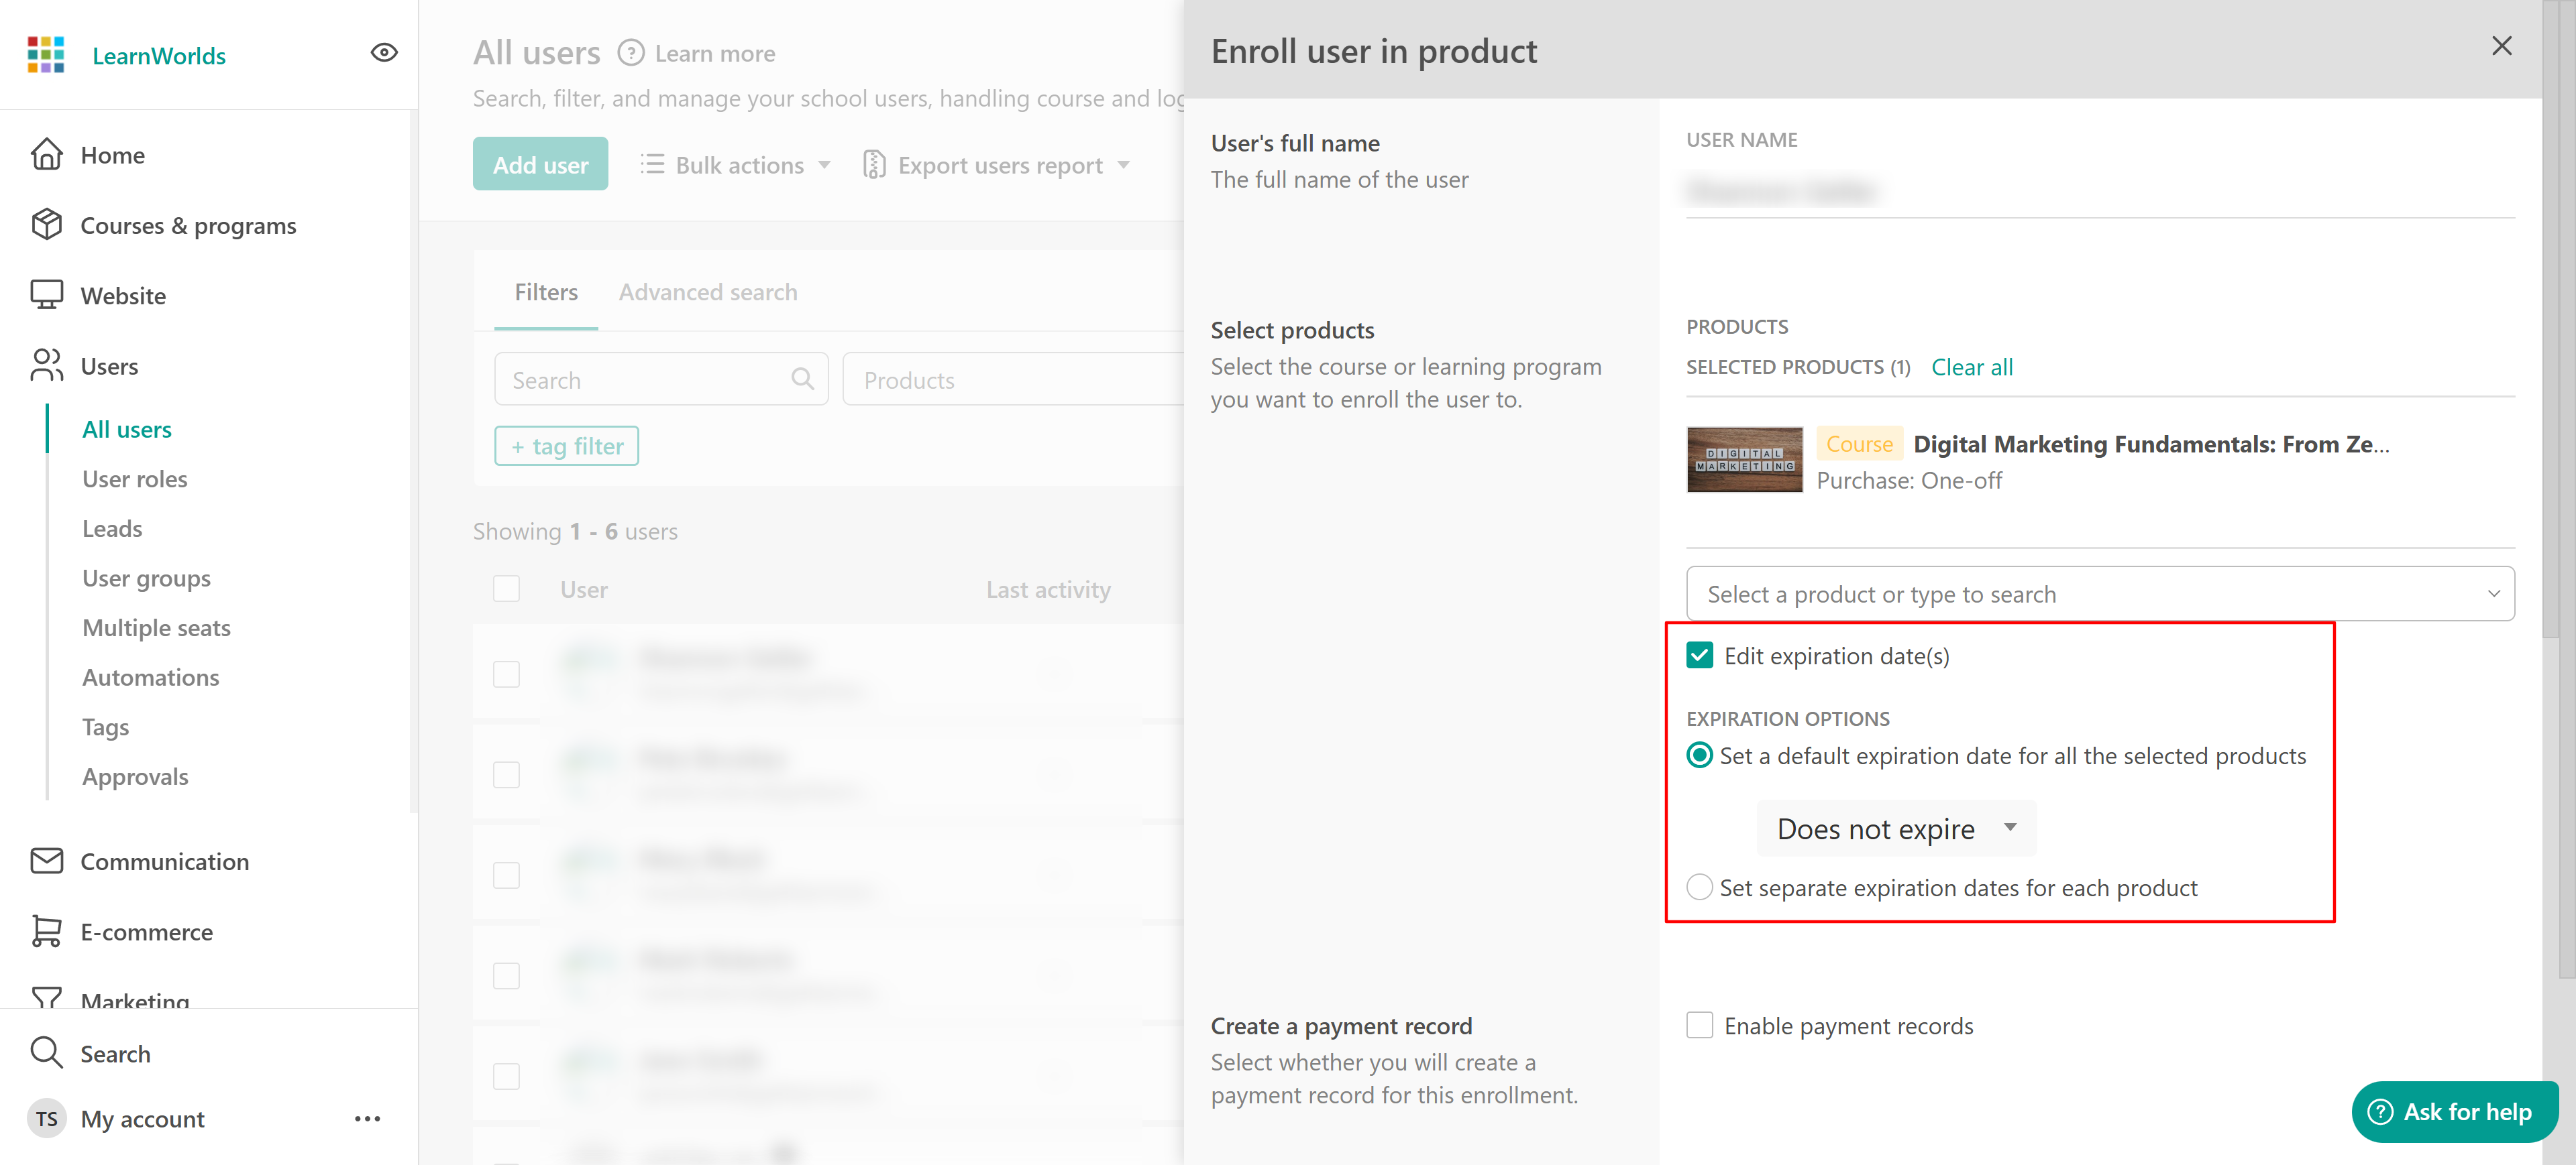Viewport: 2576px width, 1165px height.
Task: Switch to Advanced search tab
Action: pyautogui.click(x=707, y=292)
